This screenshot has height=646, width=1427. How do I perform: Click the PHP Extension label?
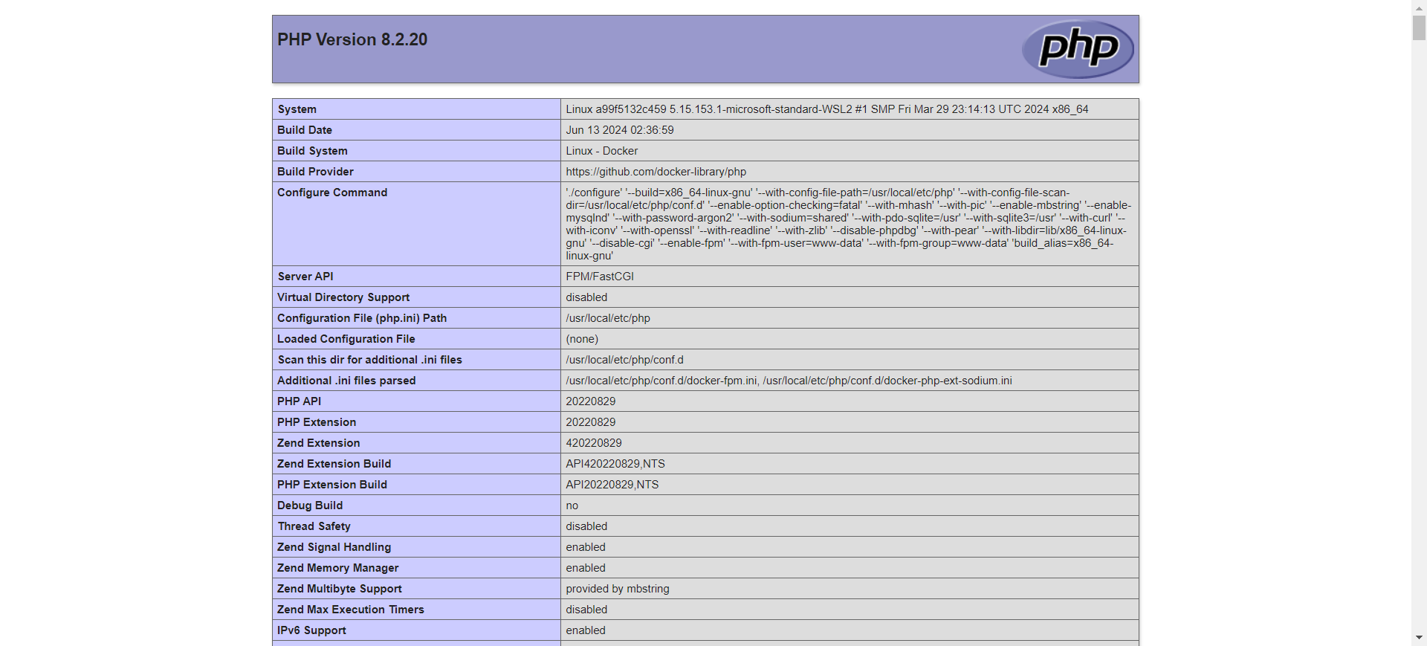317,422
